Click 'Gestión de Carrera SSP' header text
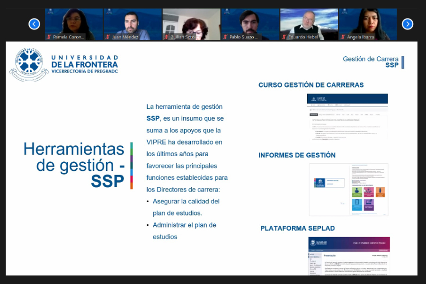This screenshot has height=284, width=426. (371, 62)
